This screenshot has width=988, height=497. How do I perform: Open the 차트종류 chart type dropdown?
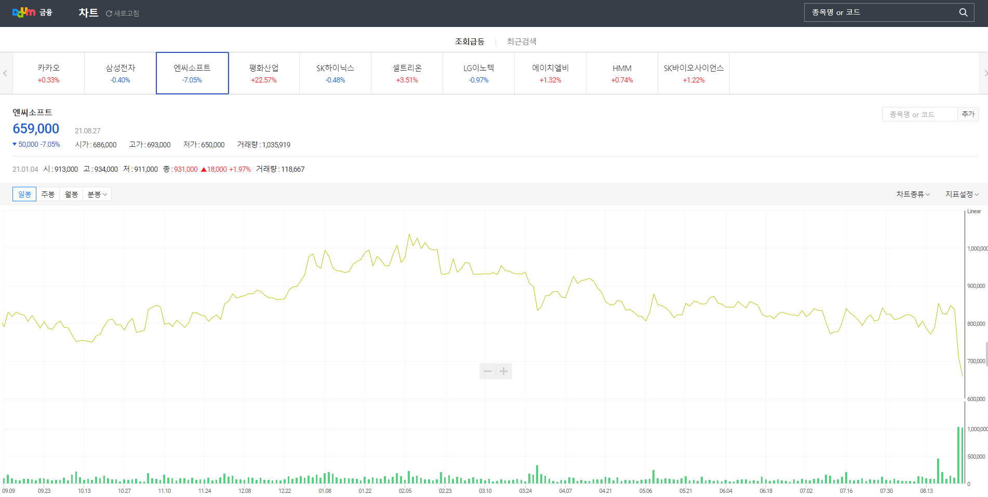click(913, 194)
